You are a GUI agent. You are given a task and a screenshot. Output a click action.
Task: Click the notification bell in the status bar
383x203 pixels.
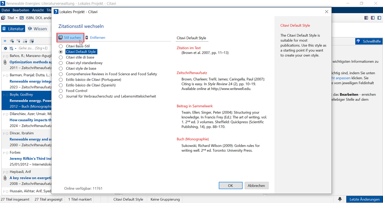340,199
